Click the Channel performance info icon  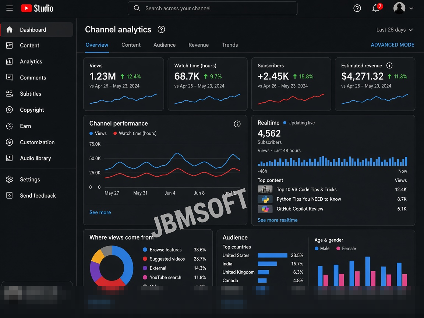(237, 124)
